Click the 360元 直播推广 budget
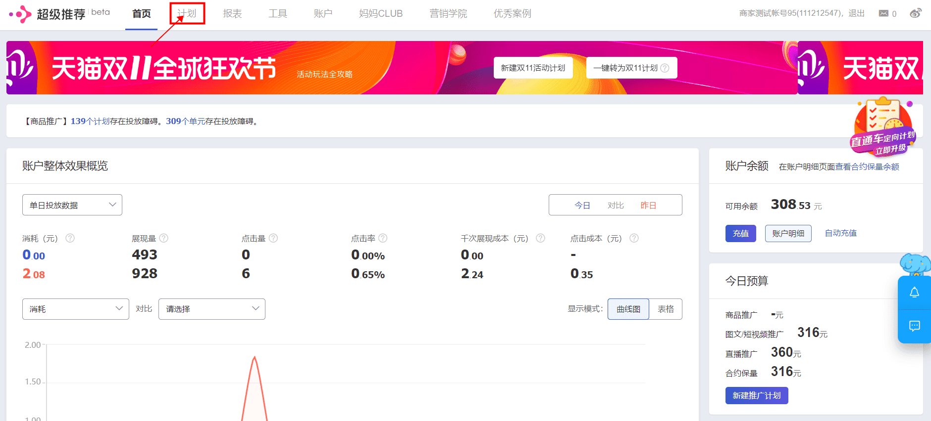The image size is (931, 421). click(x=786, y=352)
